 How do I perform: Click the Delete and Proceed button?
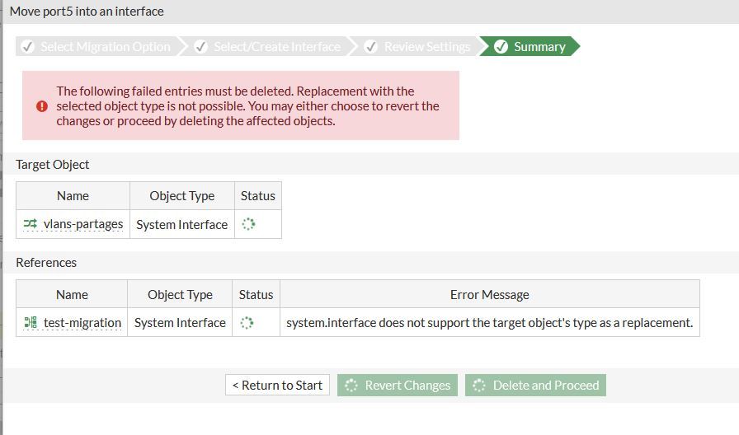(535, 386)
